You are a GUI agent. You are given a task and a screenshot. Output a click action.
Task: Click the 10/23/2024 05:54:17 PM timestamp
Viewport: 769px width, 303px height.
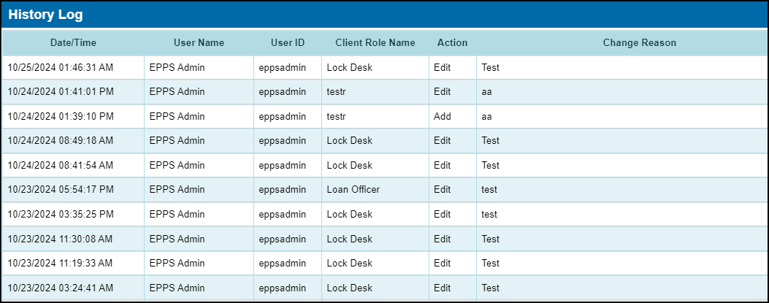click(x=61, y=189)
